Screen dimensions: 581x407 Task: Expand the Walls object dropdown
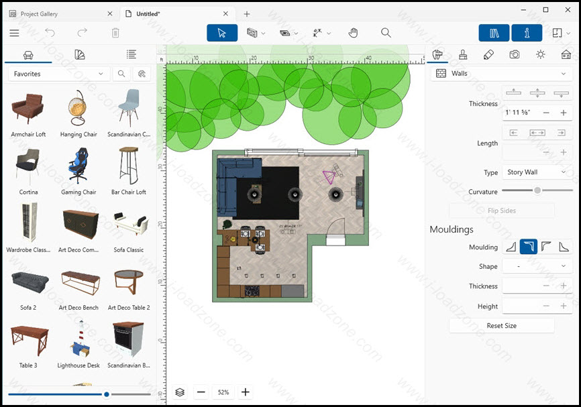pyautogui.click(x=502, y=74)
